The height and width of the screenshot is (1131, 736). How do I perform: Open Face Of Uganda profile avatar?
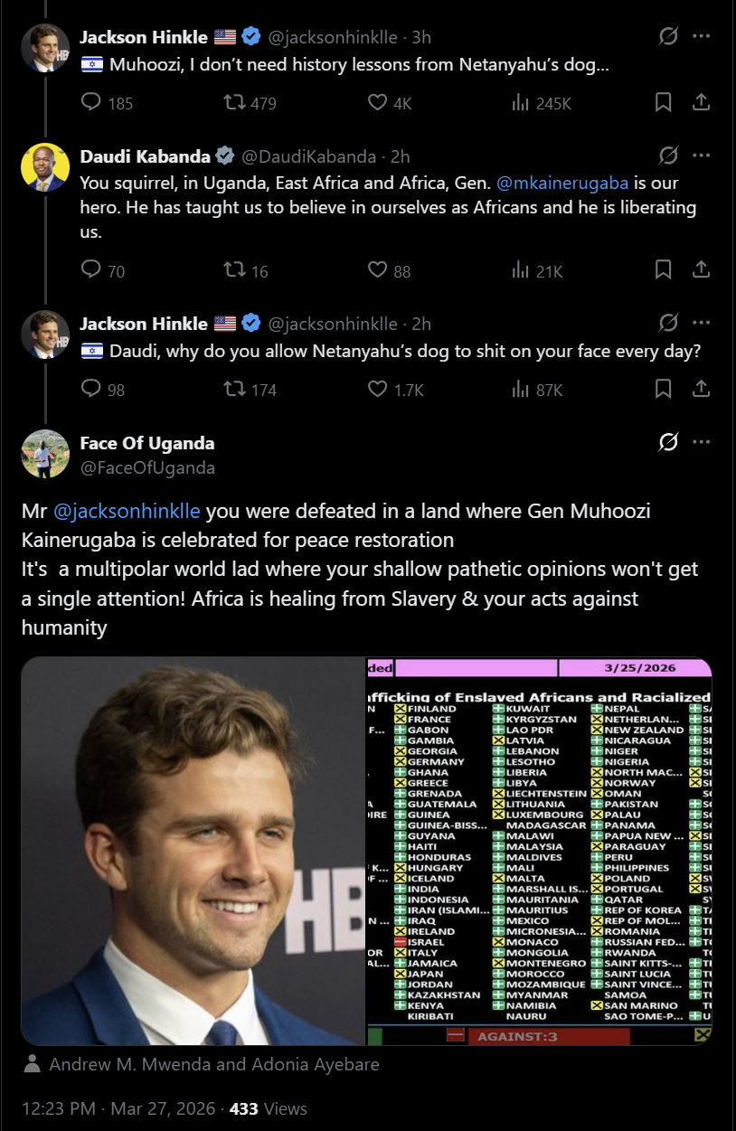[x=45, y=454]
